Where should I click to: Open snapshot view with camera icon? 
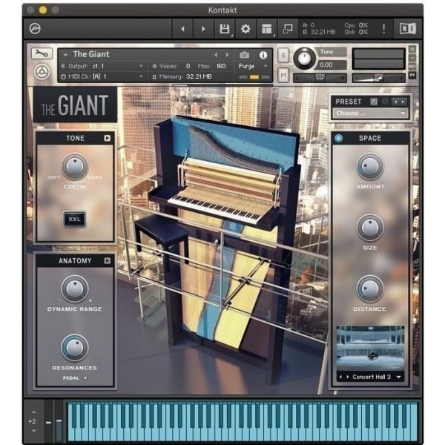click(x=244, y=55)
